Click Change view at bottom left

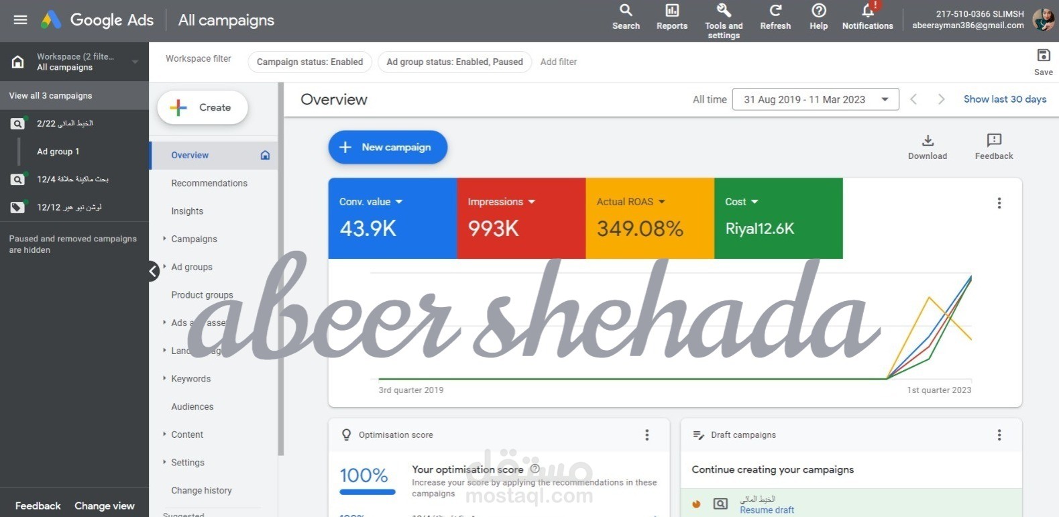pyautogui.click(x=105, y=506)
